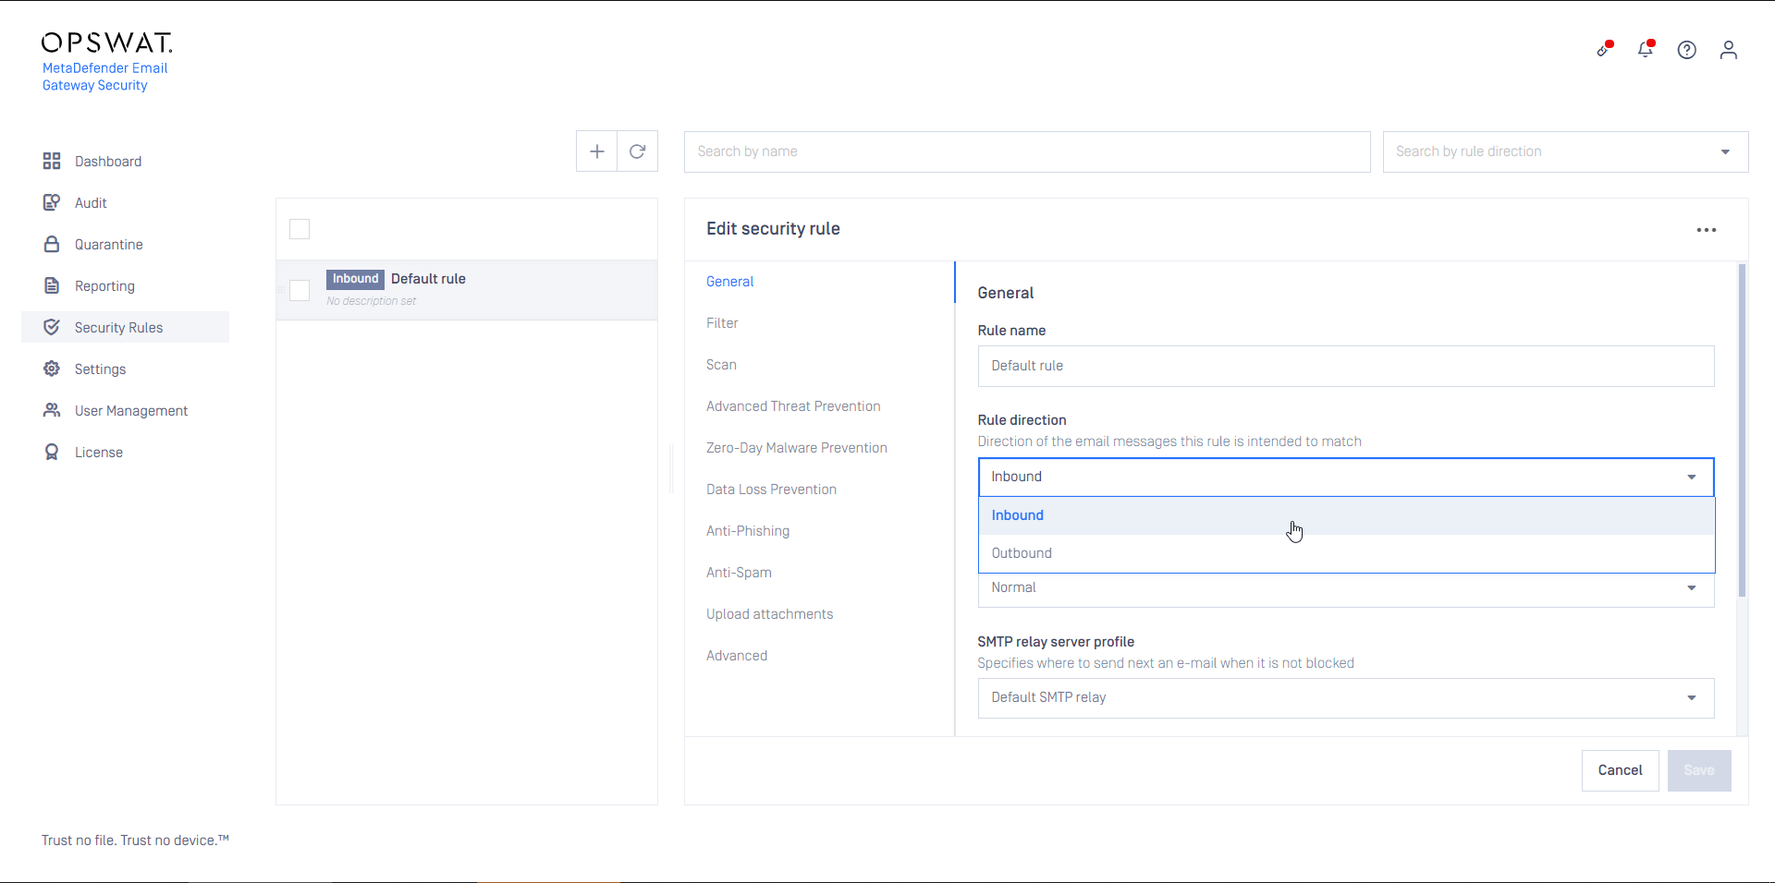Open the Data Loss Prevention tab
Image resolution: width=1775 pixels, height=883 pixels.
click(771, 490)
